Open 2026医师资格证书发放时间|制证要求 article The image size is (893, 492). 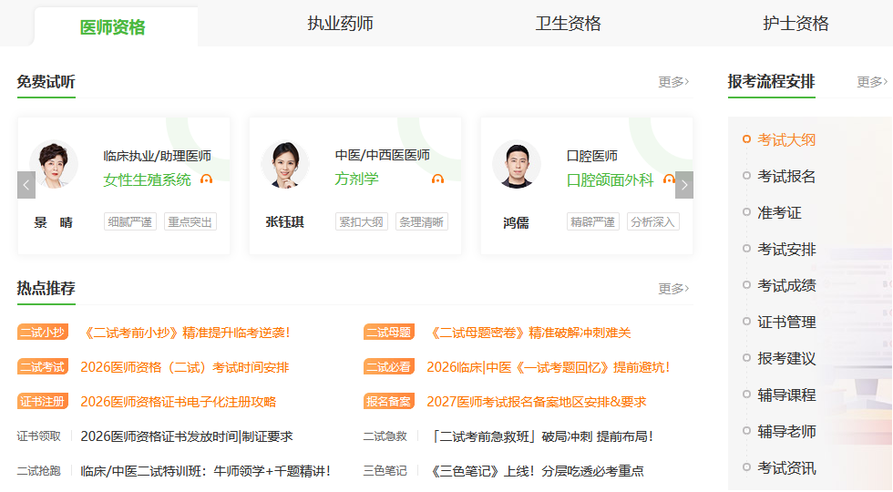pos(187,436)
